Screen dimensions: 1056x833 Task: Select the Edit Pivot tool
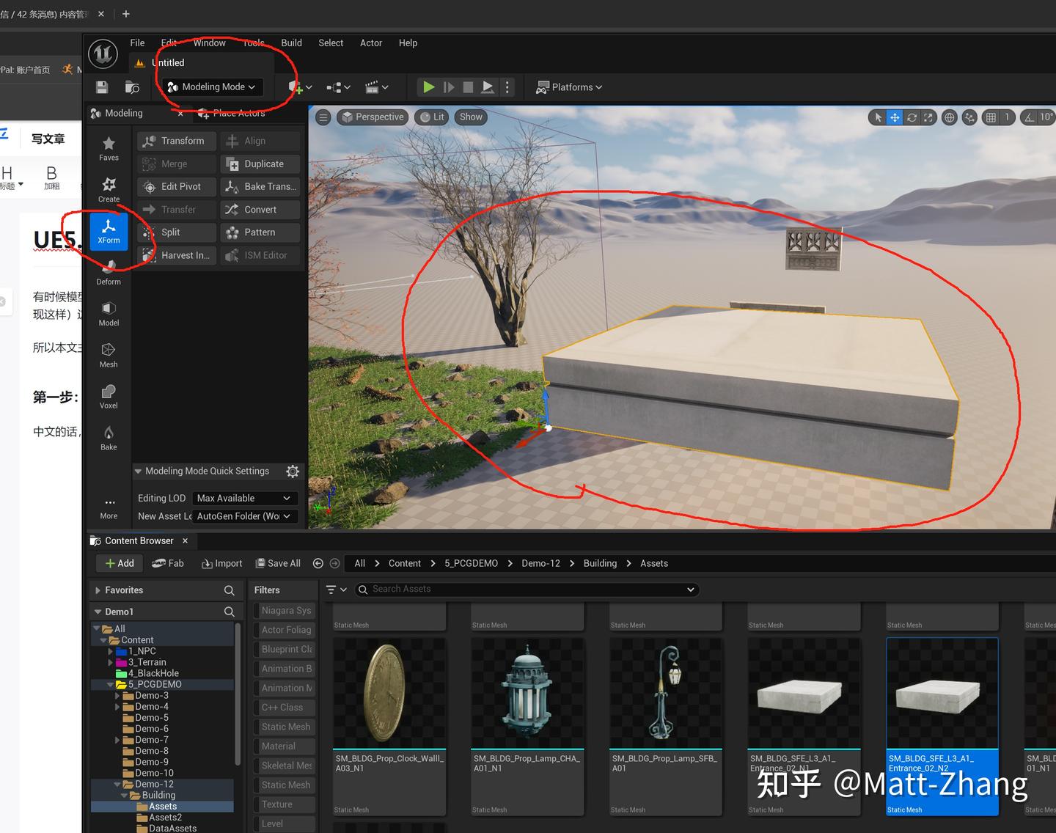[177, 187]
